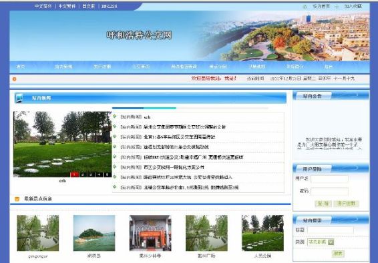Select slideshow page number 1 indicator
The height and width of the screenshot is (263, 378).
coord(75,174)
